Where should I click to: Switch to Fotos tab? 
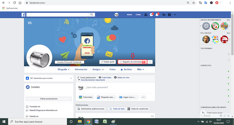[113, 70]
